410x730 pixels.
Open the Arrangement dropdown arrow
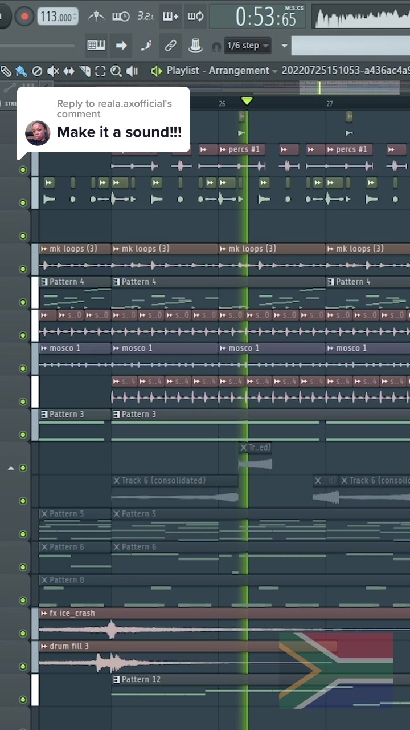[x=275, y=71]
